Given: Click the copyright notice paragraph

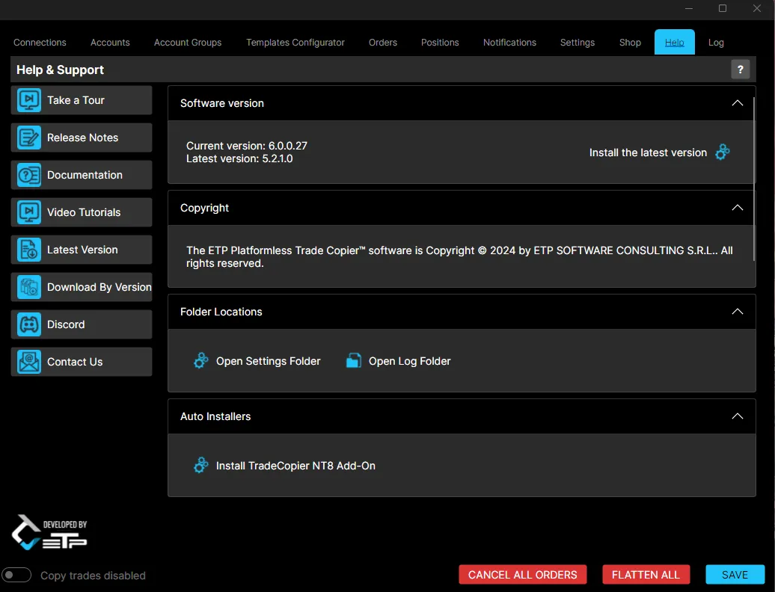Looking at the screenshot, I should 459,256.
